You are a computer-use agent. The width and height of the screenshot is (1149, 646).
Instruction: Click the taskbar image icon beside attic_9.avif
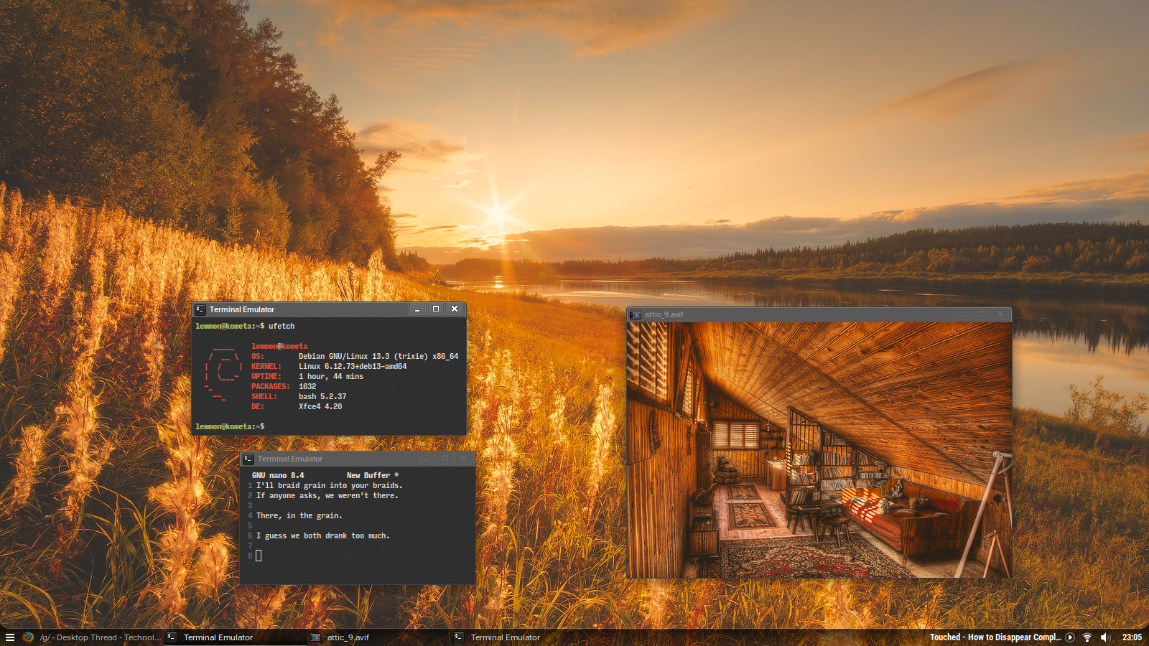(x=315, y=637)
